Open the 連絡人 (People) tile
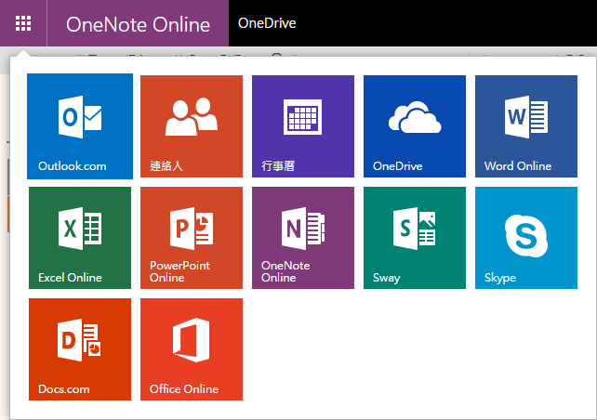 point(192,126)
